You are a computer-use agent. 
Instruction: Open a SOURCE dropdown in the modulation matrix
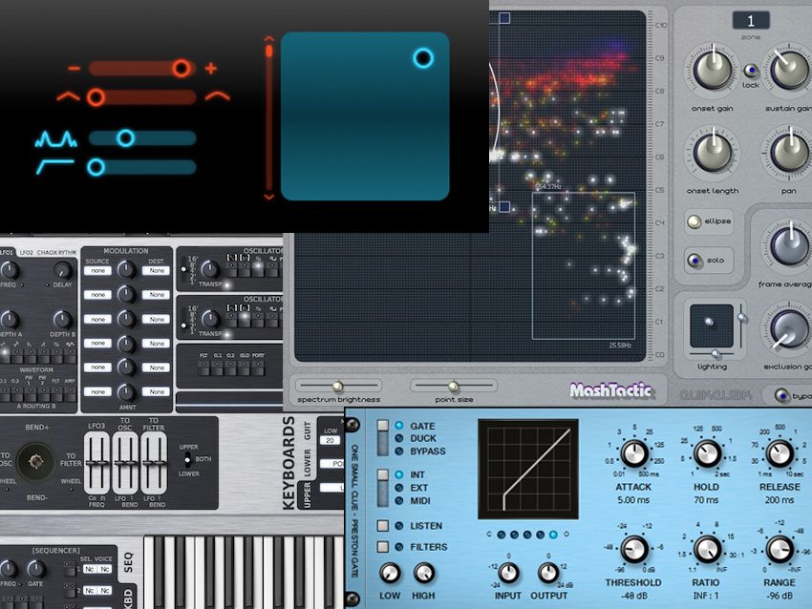click(x=98, y=270)
